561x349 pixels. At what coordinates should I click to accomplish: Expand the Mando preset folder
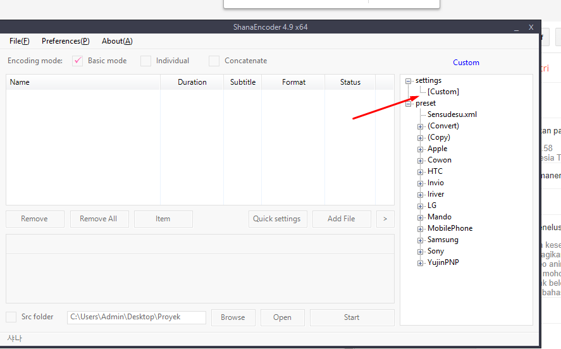pyautogui.click(x=420, y=217)
